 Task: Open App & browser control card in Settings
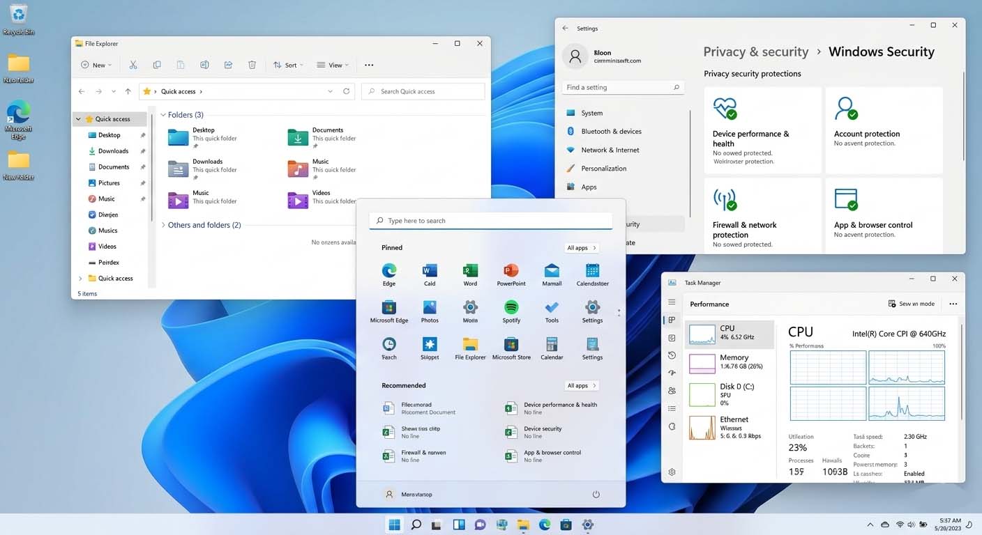click(884, 216)
